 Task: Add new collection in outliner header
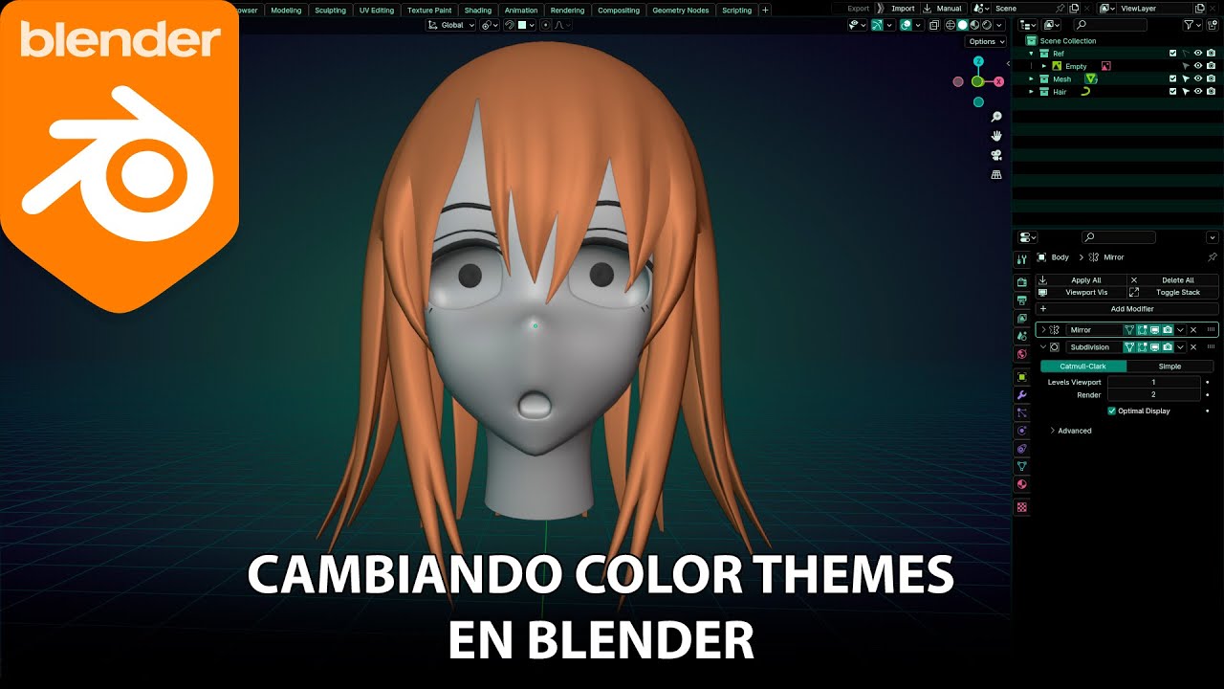(x=1214, y=25)
